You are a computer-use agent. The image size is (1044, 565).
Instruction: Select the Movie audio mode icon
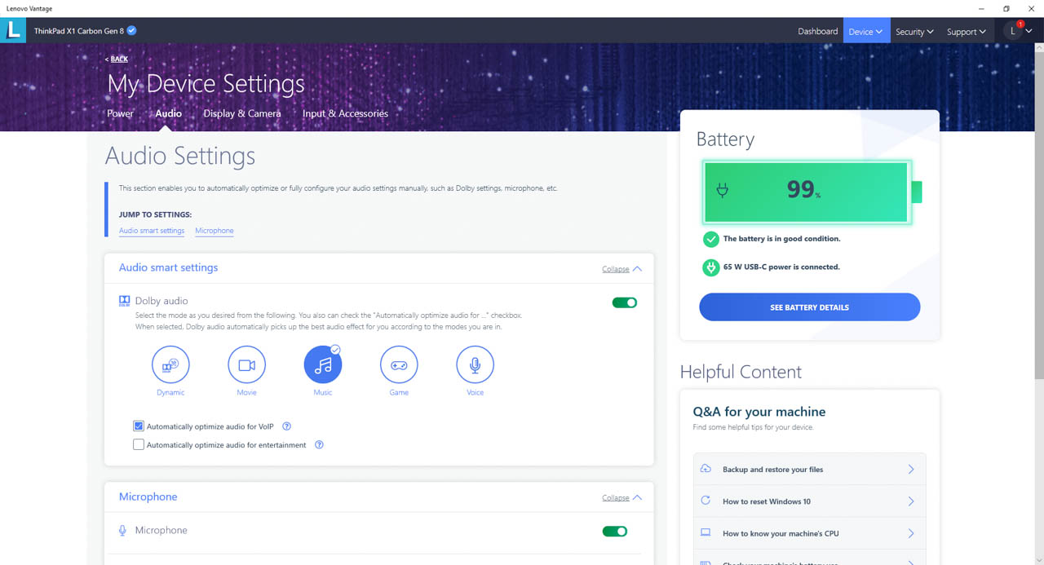[x=246, y=365]
